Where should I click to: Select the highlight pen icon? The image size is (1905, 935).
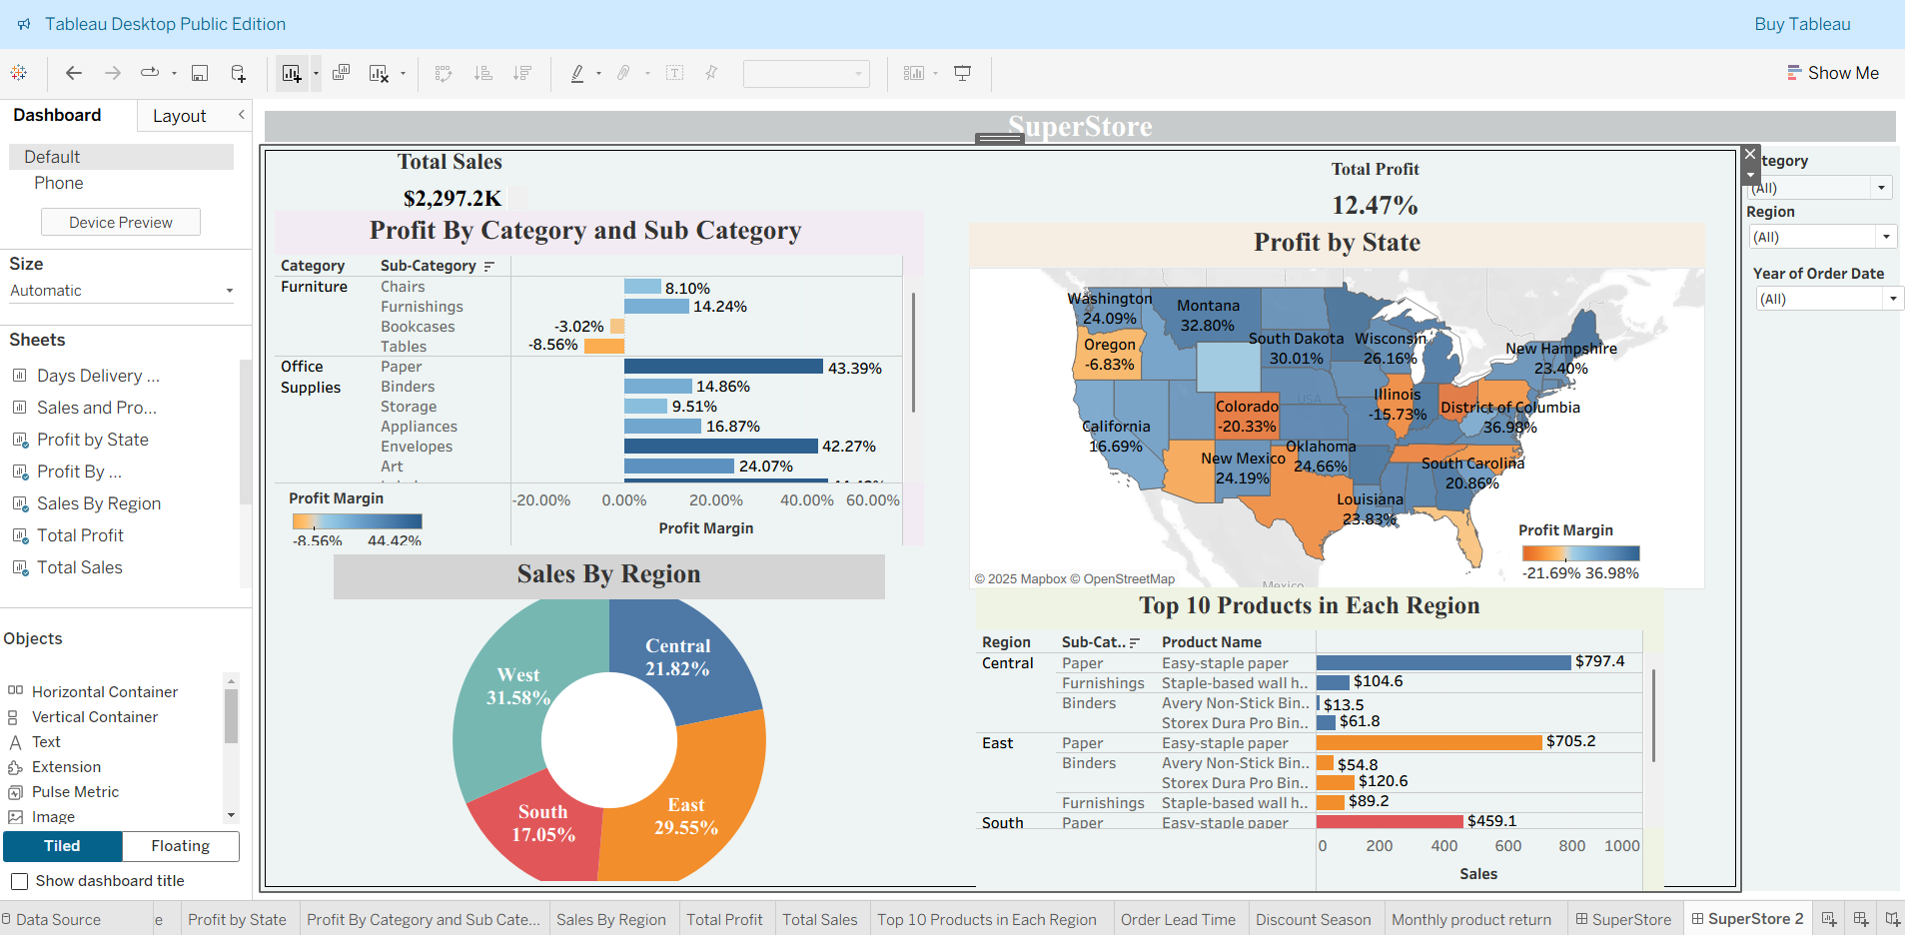[577, 73]
